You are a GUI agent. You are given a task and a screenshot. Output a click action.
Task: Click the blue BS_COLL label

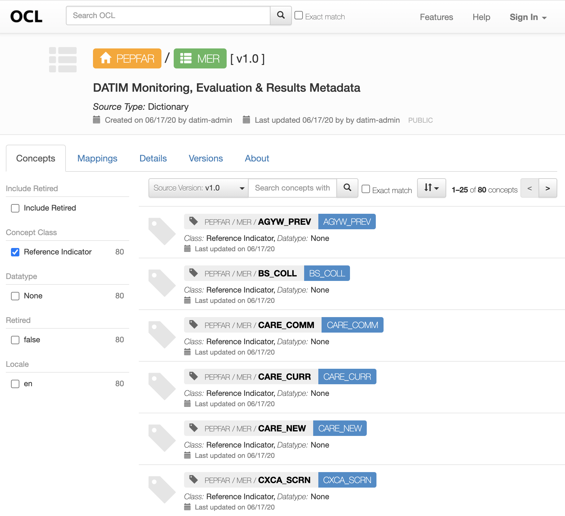327,273
